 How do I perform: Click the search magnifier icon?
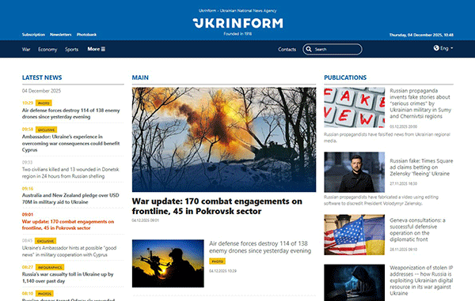click(309, 49)
